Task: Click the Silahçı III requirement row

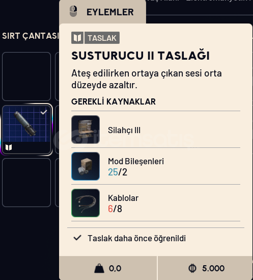Action: pos(156,130)
